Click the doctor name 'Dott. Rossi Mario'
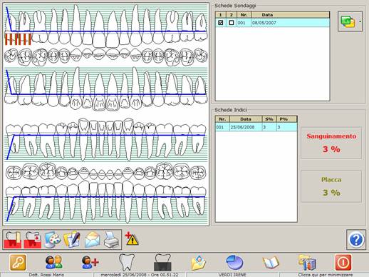Viewport: 369px width, 277px height. [x=46, y=275]
